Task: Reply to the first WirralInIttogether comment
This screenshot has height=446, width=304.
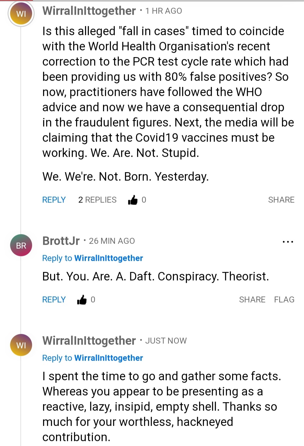Action: click(54, 200)
